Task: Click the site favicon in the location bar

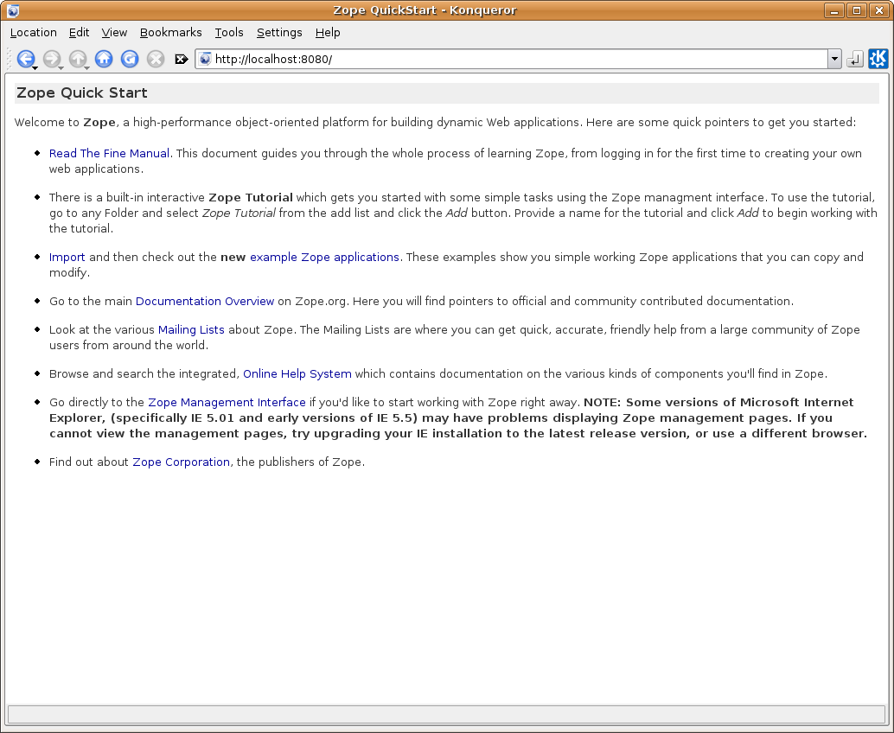Action: pyautogui.click(x=205, y=59)
